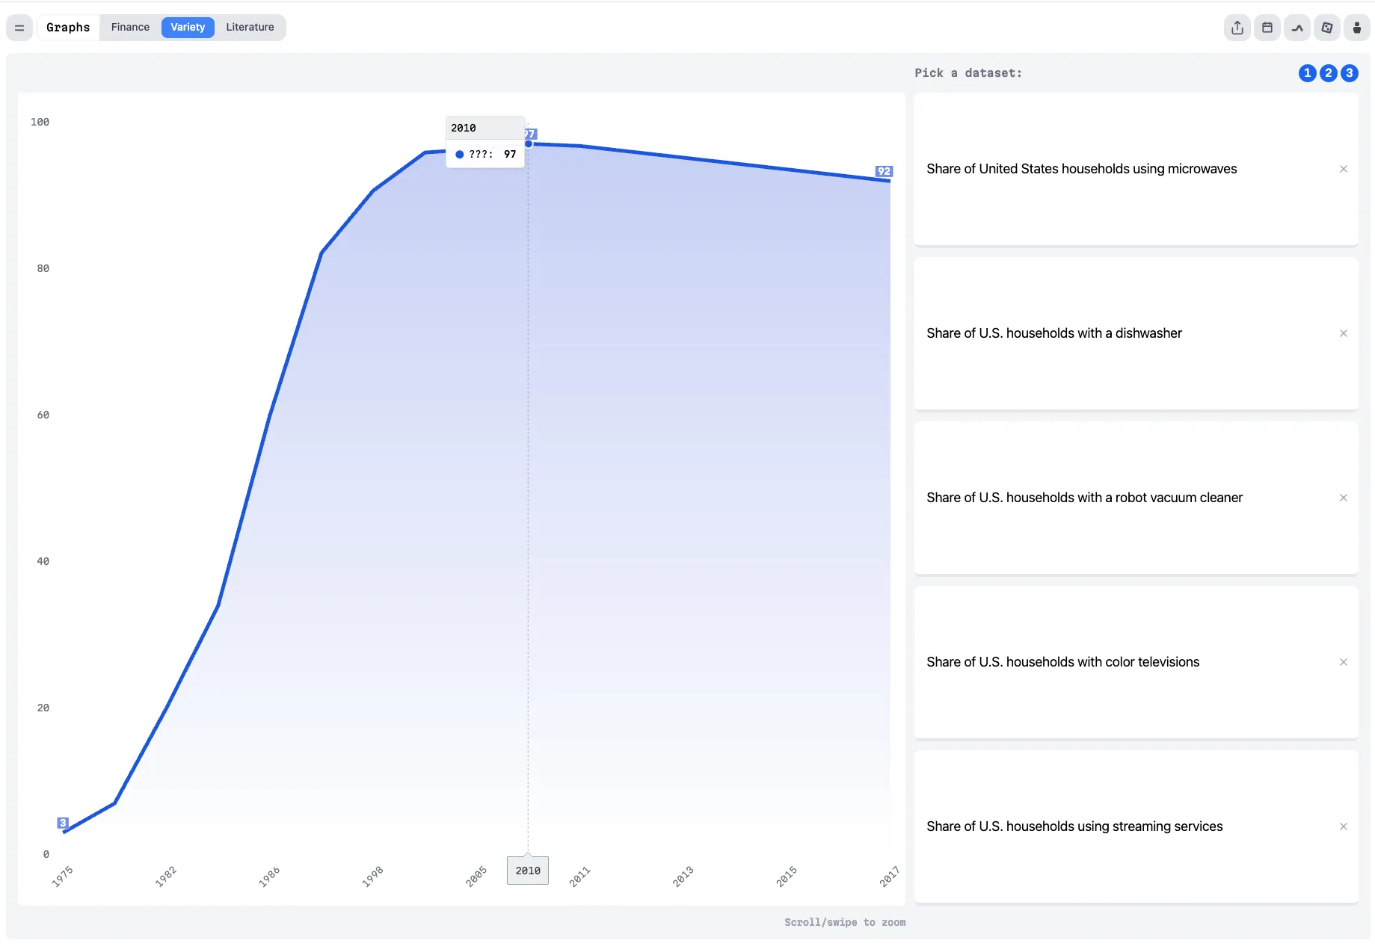Click the dice randomize icon
This screenshot has height=952, width=1375.
(x=1327, y=28)
